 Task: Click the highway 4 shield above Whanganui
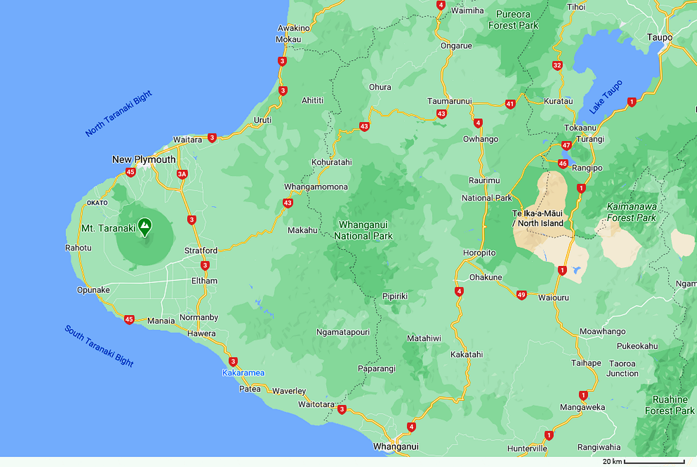(x=411, y=427)
